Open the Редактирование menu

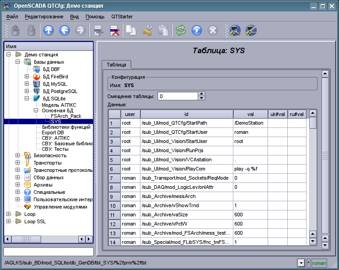[x=44, y=17]
